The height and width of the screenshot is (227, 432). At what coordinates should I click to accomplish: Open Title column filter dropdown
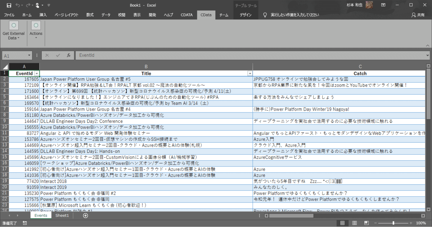click(x=250, y=74)
